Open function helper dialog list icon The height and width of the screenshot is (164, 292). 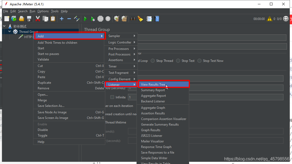[x=149, y=19]
